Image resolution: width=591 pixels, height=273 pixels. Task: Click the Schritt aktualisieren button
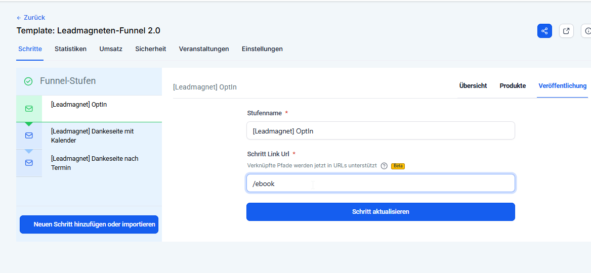coord(381,212)
